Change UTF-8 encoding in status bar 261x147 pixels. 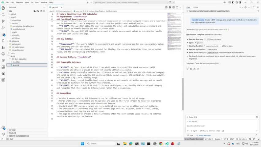[226, 139]
